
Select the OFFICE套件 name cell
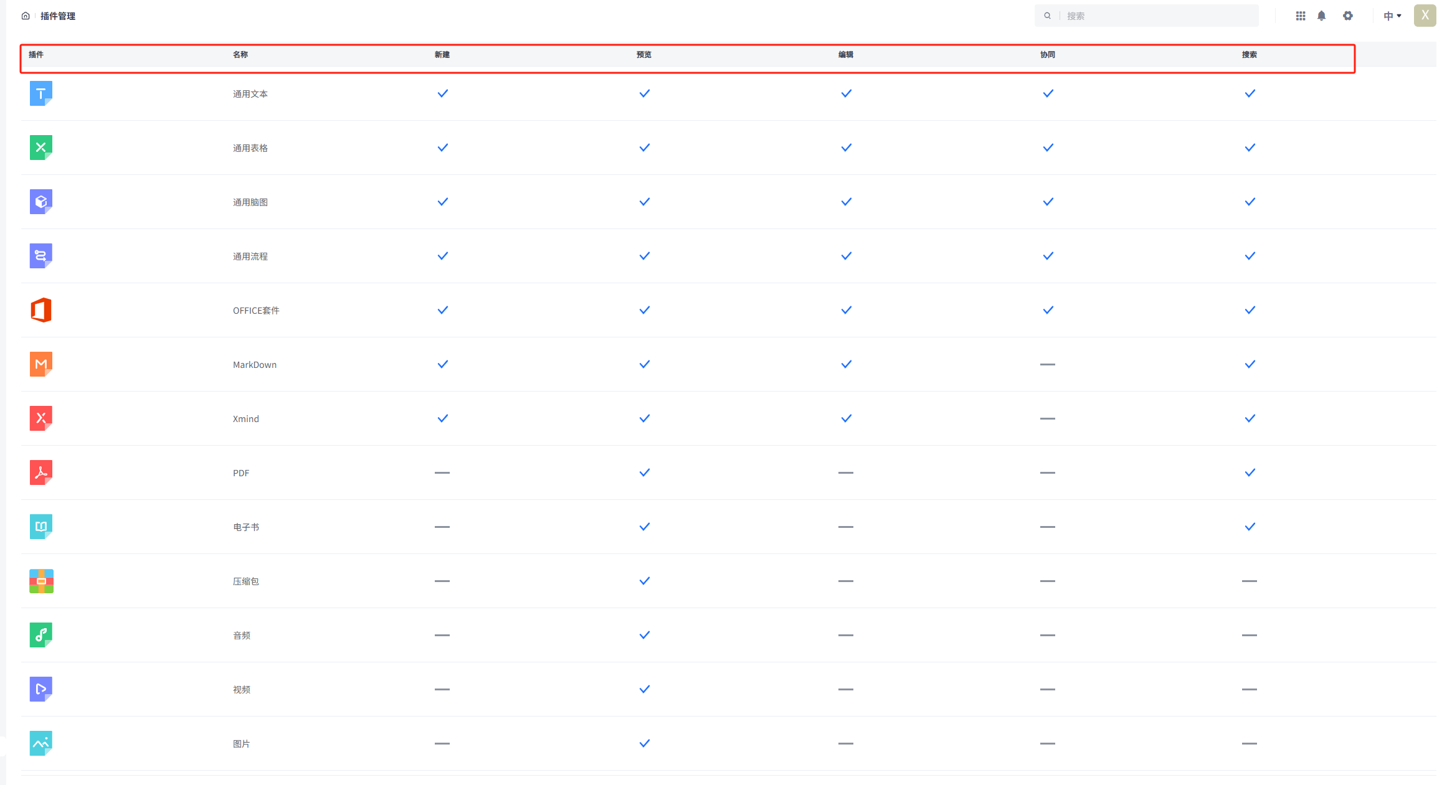pyautogui.click(x=256, y=311)
